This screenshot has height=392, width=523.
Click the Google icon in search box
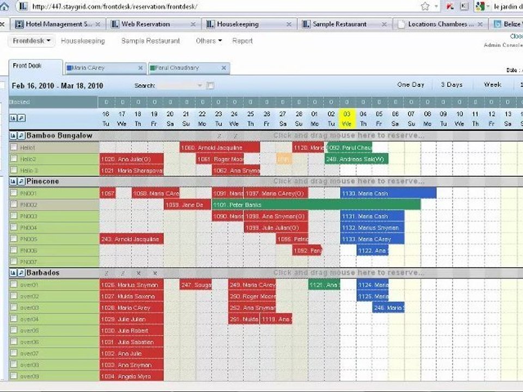[479, 7]
